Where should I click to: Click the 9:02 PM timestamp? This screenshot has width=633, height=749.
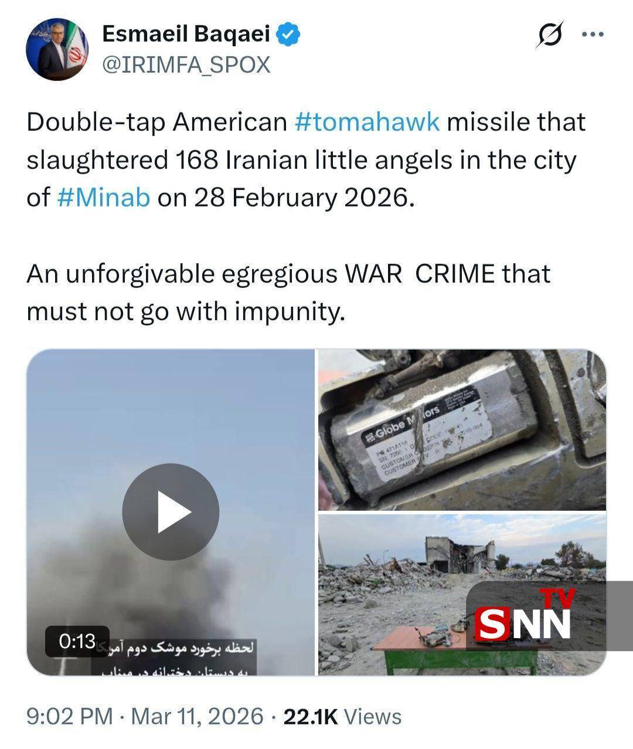(x=70, y=716)
